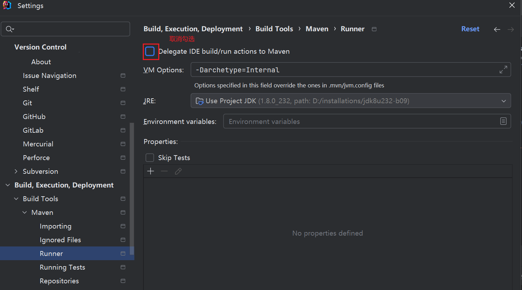
Task: Click the edit property pencil icon
Action: (178, 171)
